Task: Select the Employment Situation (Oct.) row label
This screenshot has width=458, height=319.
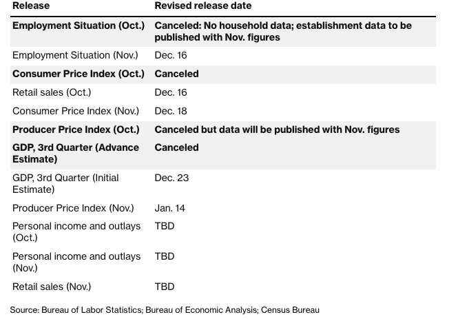Action: 79,25
